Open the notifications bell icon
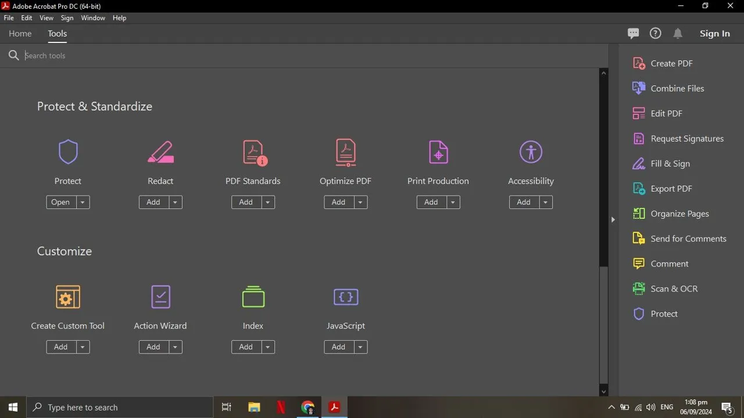This screenshot has width=744, height=418. (x=678, y=33)
